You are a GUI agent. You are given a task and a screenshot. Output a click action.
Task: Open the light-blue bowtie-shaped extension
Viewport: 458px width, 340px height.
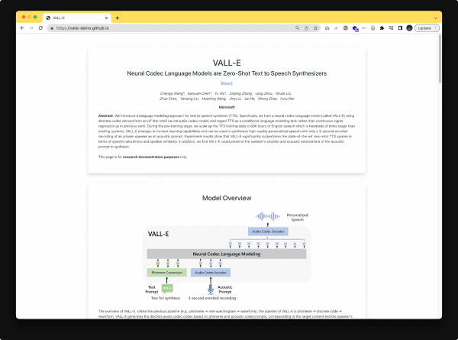tap(363, 28)
